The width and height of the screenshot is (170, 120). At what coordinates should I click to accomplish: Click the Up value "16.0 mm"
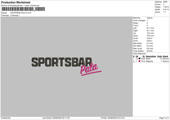pos(150,33)
